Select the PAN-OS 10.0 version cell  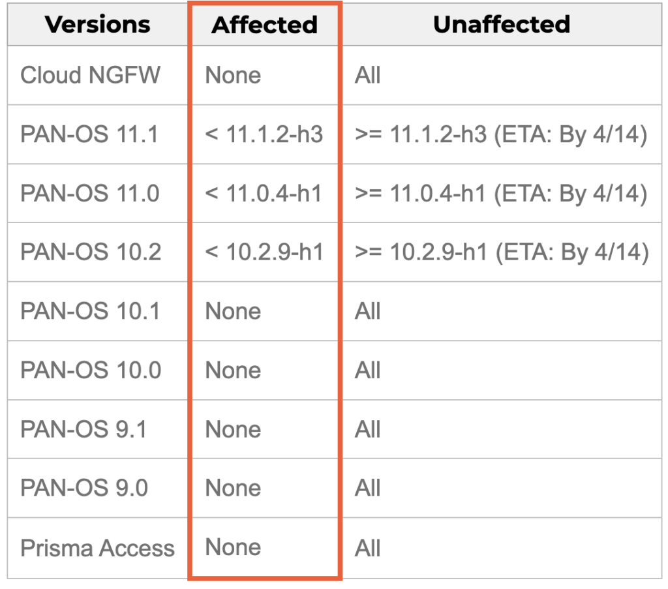pos(91,370)
